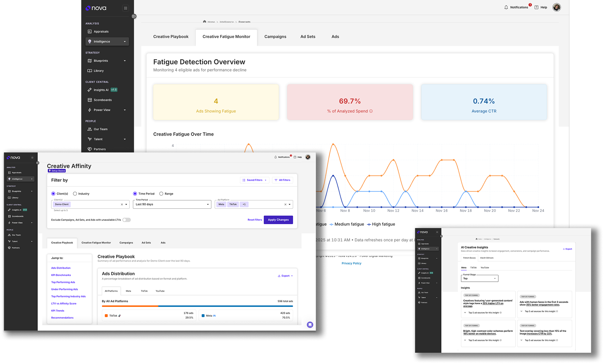Clear Ad Platform selections using the X icon
The width and height of the screenshot is (604, 364).
point(285,204)
